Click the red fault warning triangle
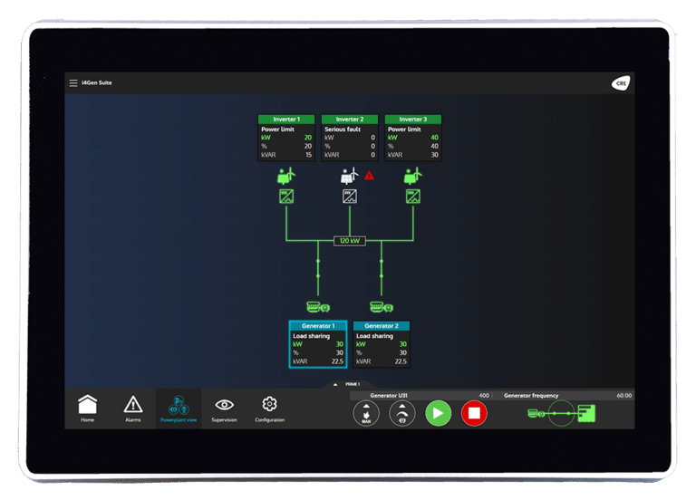The width and height of the screenshot is (696, 500). [369, 176]
